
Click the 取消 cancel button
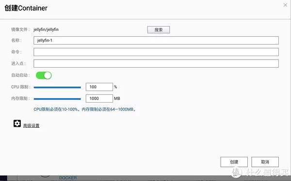click(265, 162)
